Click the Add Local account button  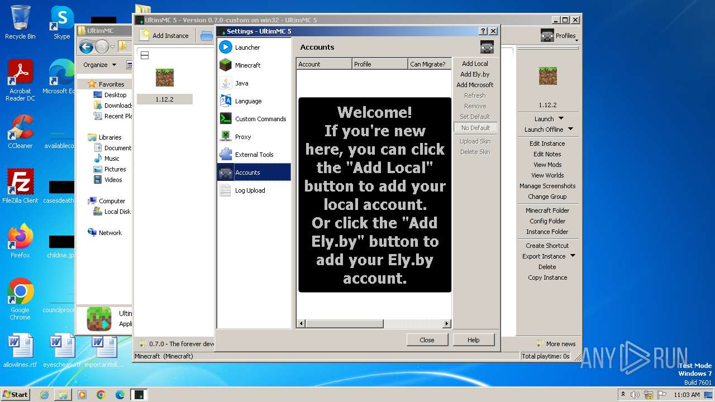(x=475, y=64)
